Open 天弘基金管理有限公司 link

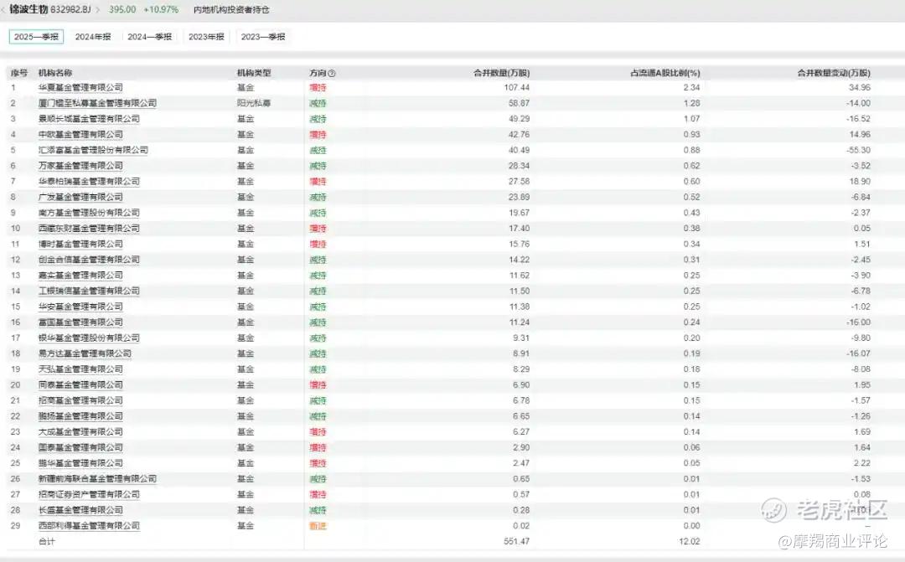pyautogui.click(x=80, y=369)
